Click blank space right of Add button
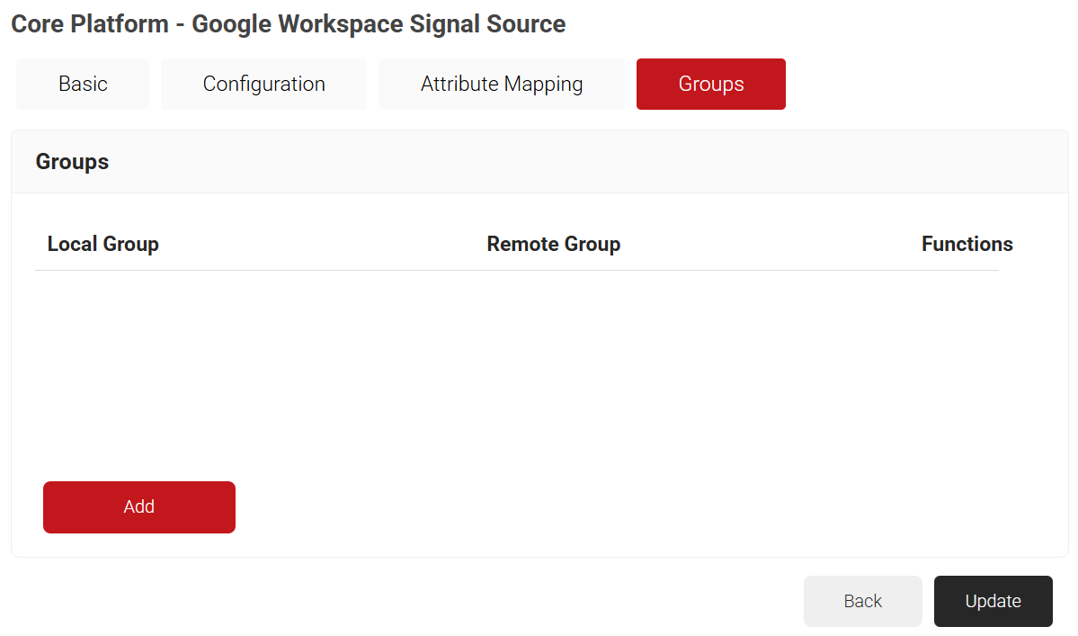 [584, 507]
